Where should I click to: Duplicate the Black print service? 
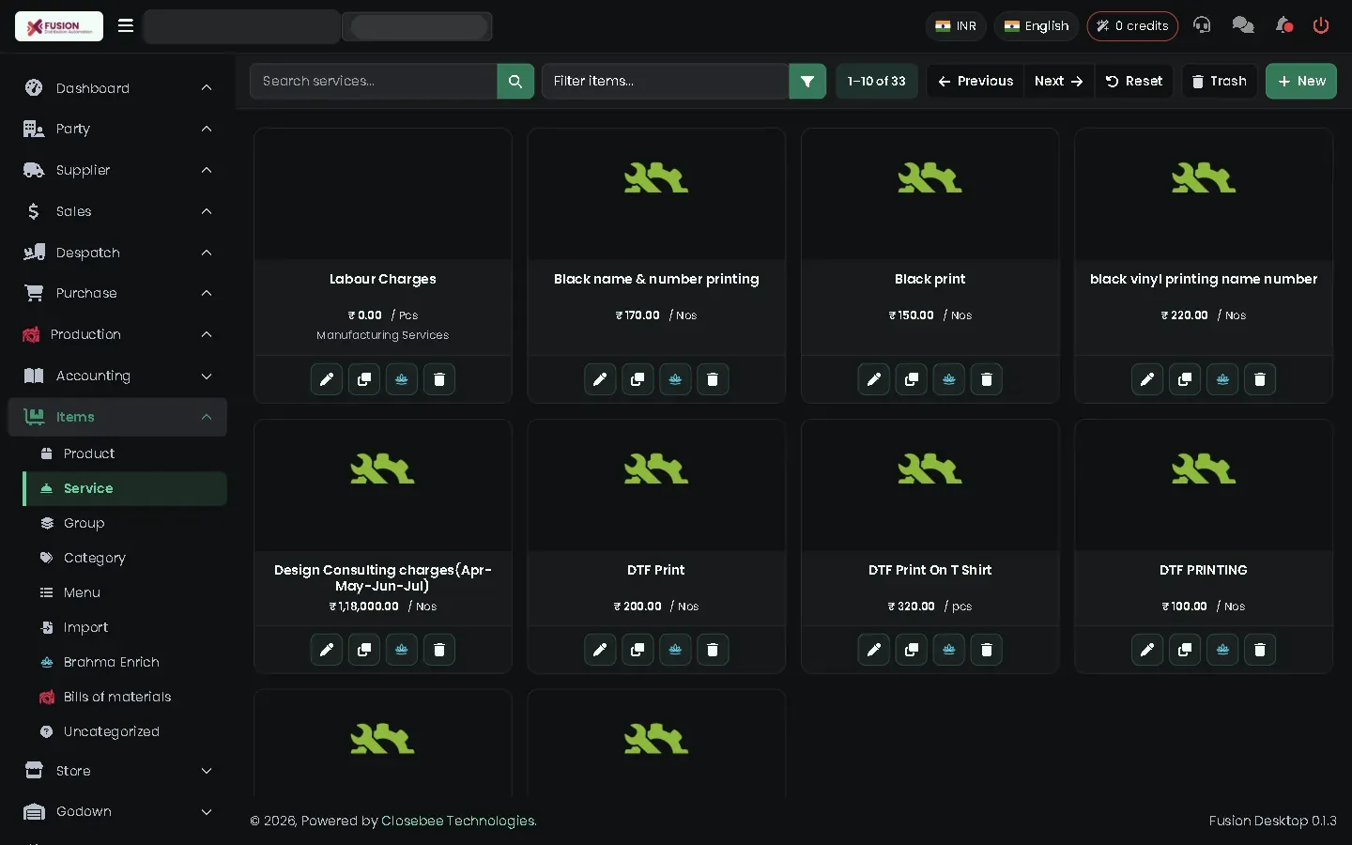[x=912, y=379]
